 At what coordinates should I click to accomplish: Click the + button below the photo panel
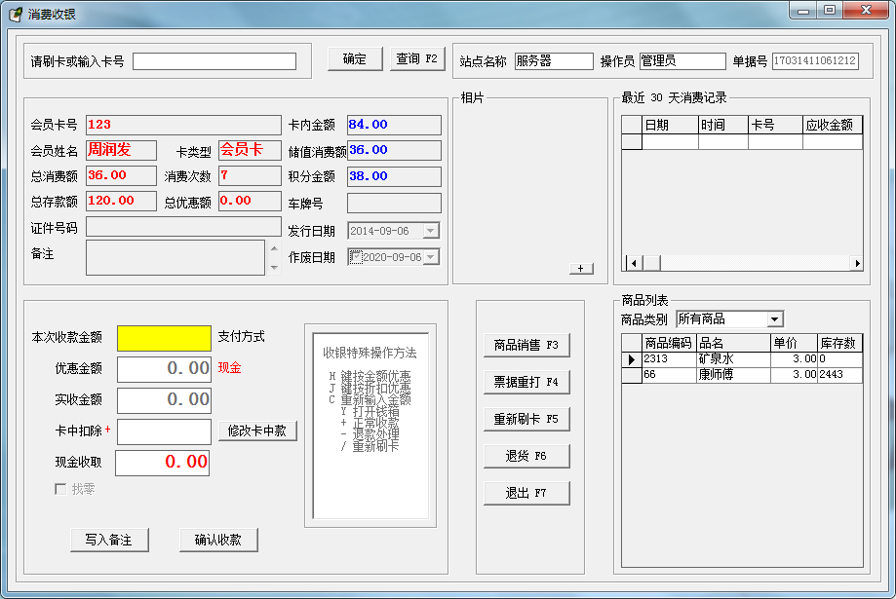coord(579,267)
